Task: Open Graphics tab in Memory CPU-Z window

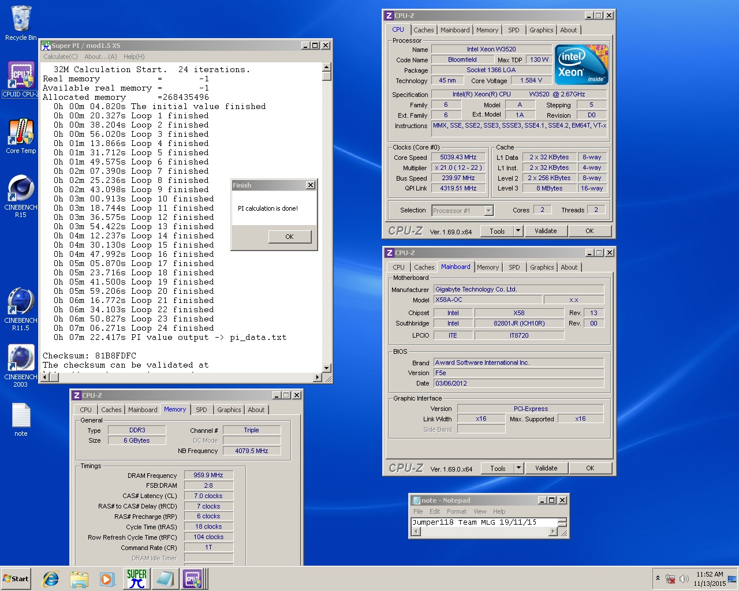Action: 229,410
